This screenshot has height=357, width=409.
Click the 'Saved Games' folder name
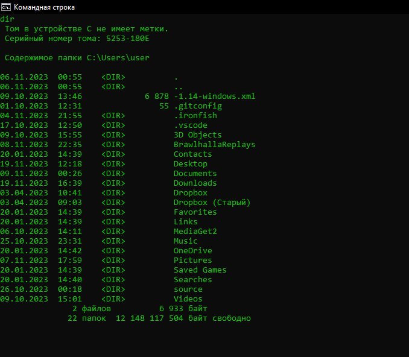coord(200,270)
